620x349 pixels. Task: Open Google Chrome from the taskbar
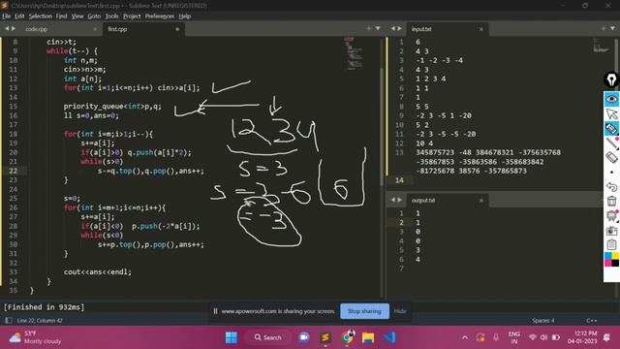point(347,337)
